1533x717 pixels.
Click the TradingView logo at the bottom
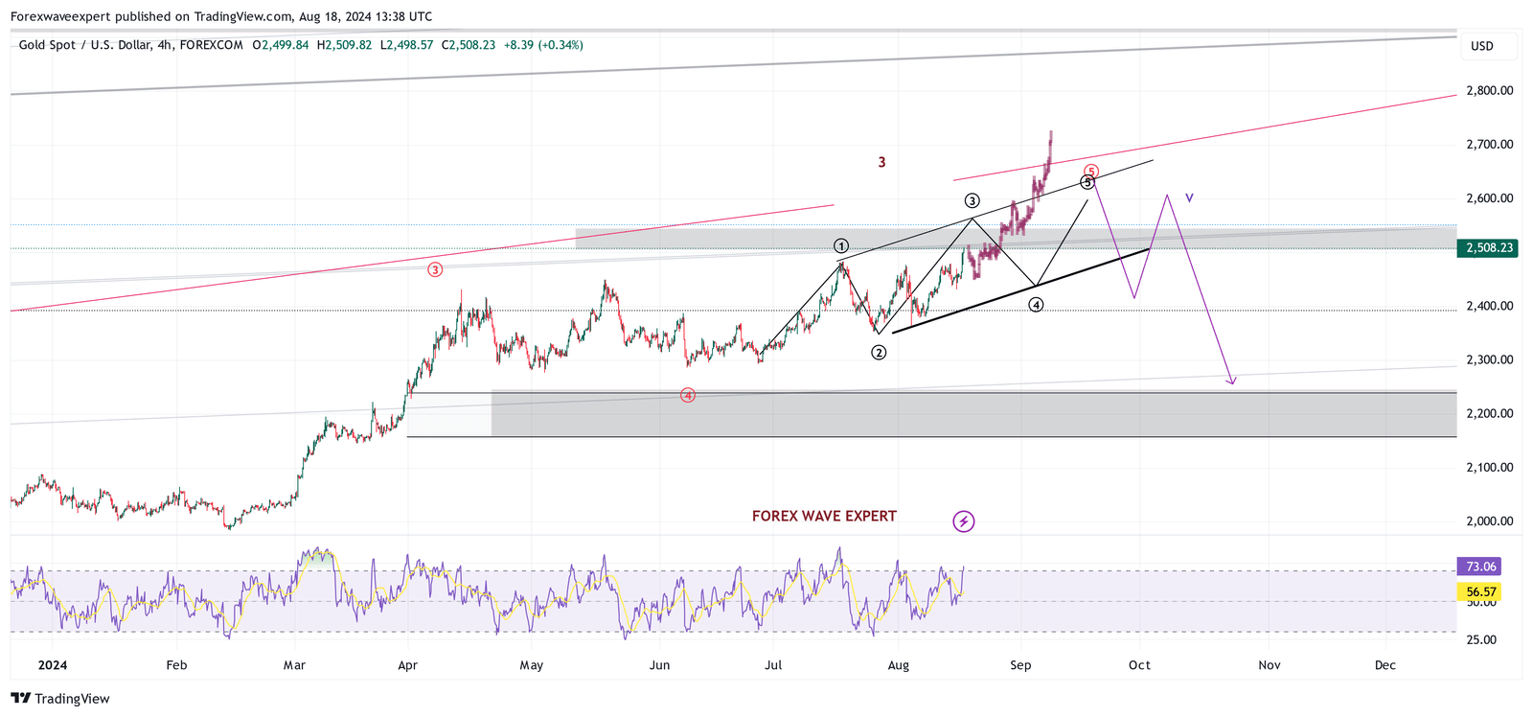[60, 699]
